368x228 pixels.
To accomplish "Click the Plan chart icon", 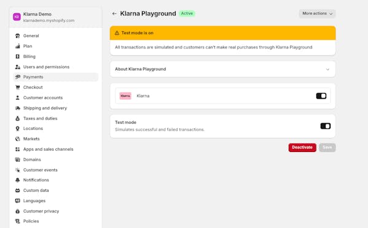I will tap(18, 46).
